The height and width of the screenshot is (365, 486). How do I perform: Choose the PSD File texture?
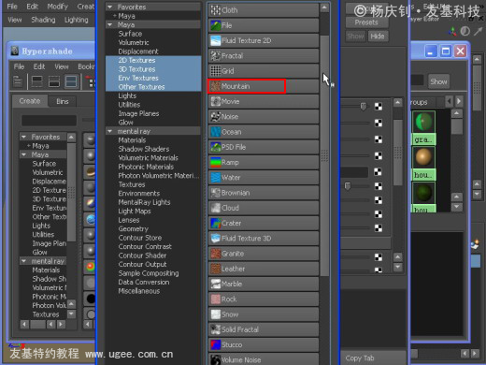click(x=264, y=147)
